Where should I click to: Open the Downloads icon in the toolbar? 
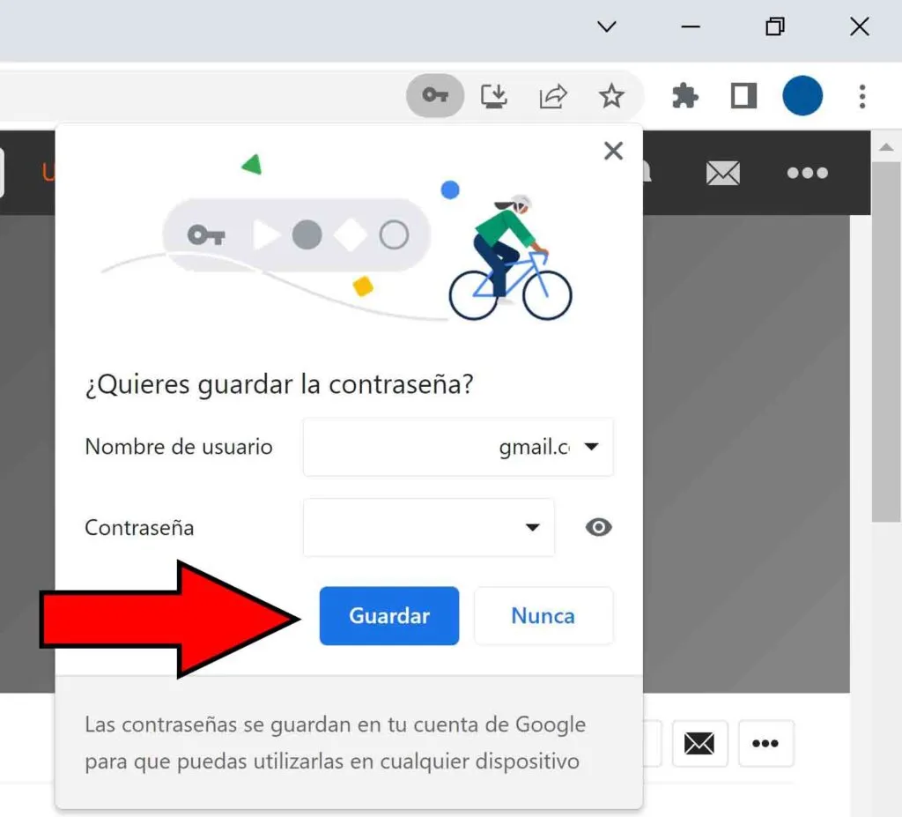click(494, 96)
